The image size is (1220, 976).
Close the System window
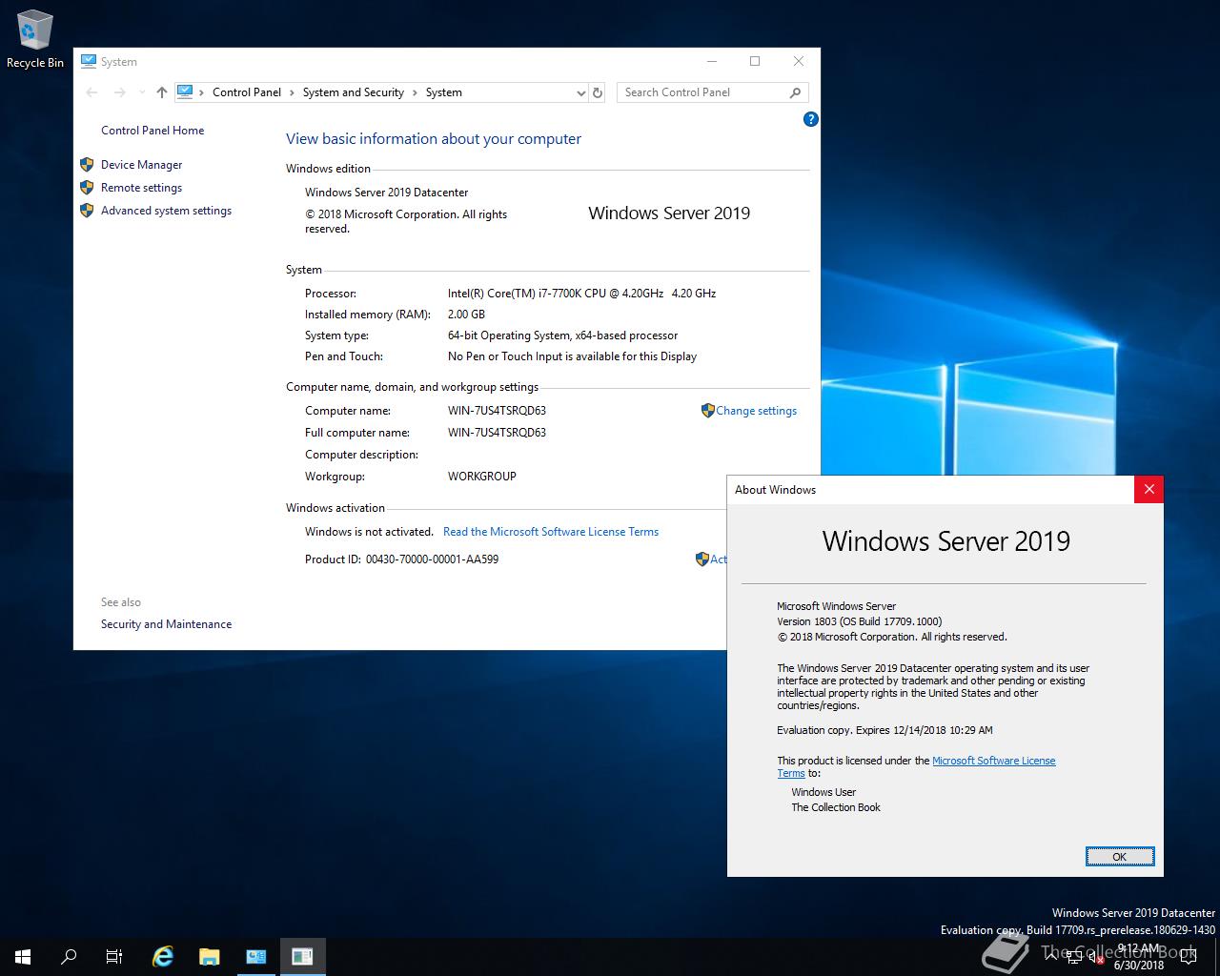(x=799, y=61)
